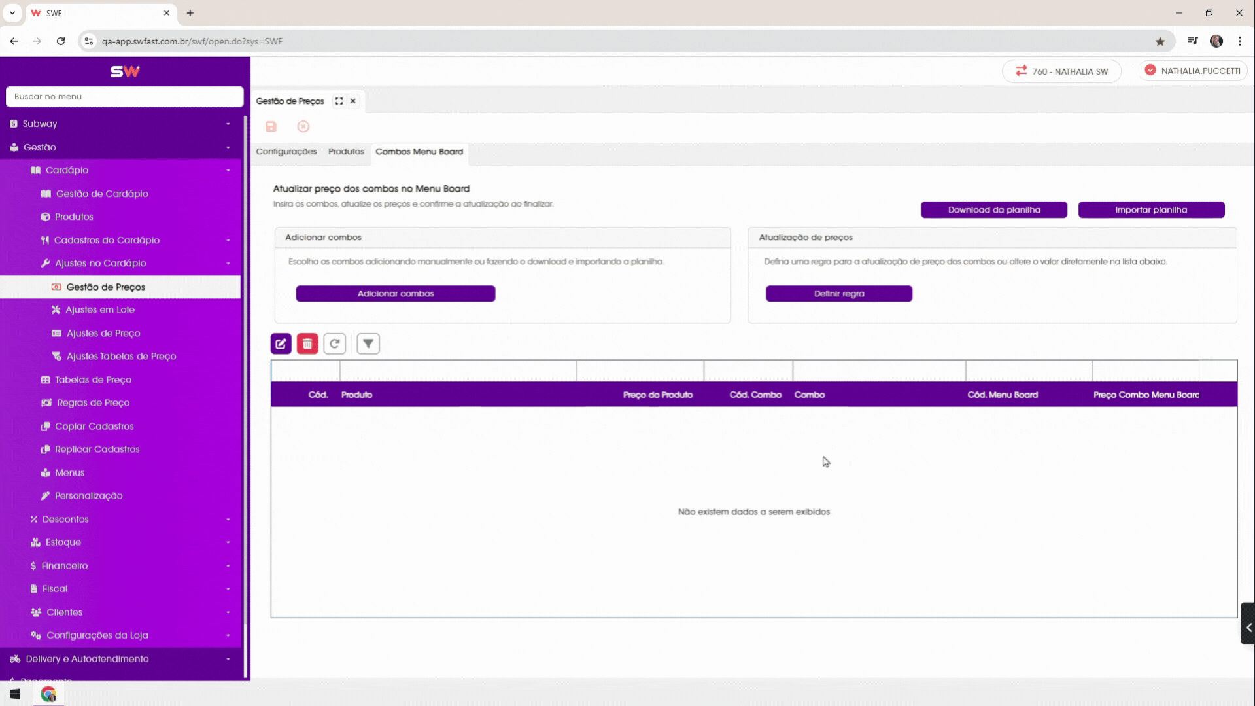Expand Delivery e Autoatendimento chevron
This screenshot has height=706, width=1255.
(x=228, y=659)
